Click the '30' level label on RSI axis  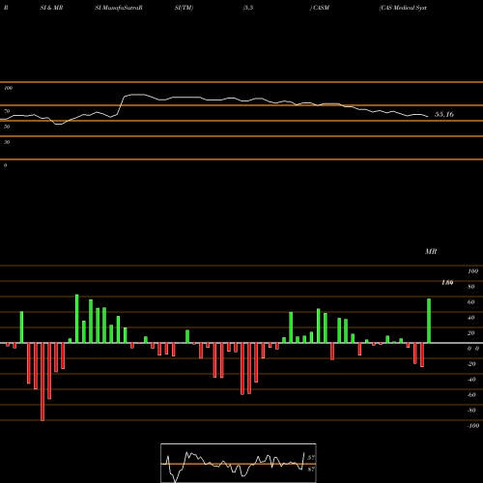pos(7,142)
